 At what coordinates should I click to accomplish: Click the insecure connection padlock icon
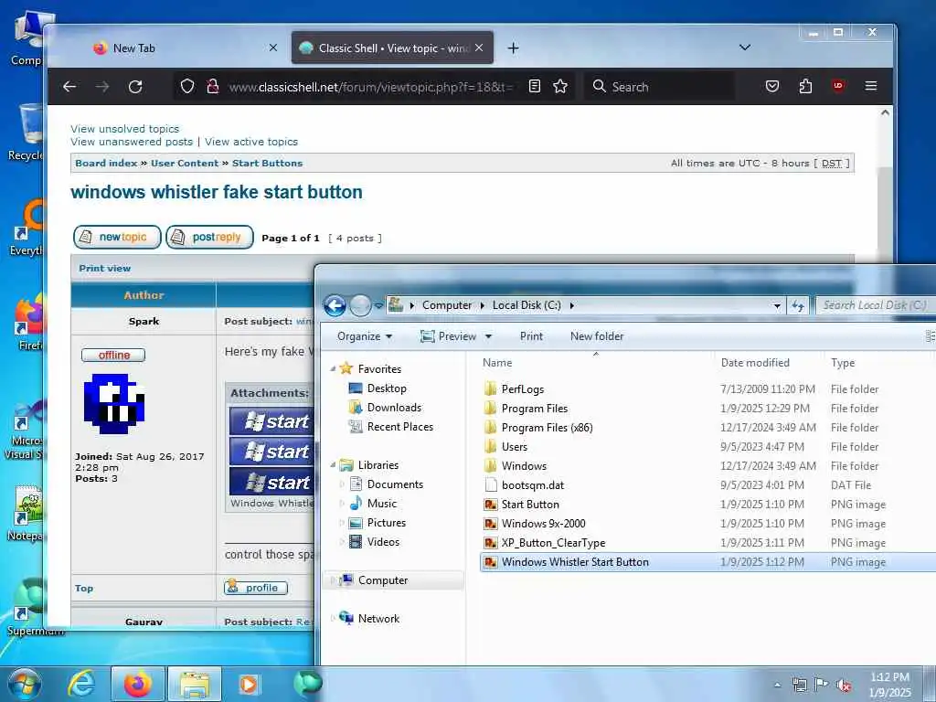pos(212,87)
